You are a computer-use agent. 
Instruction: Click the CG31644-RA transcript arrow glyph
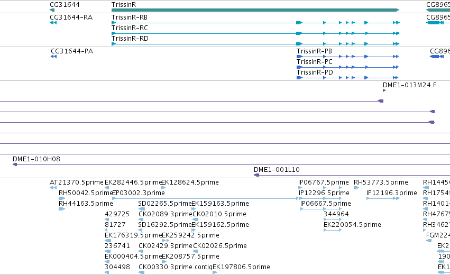53,23
